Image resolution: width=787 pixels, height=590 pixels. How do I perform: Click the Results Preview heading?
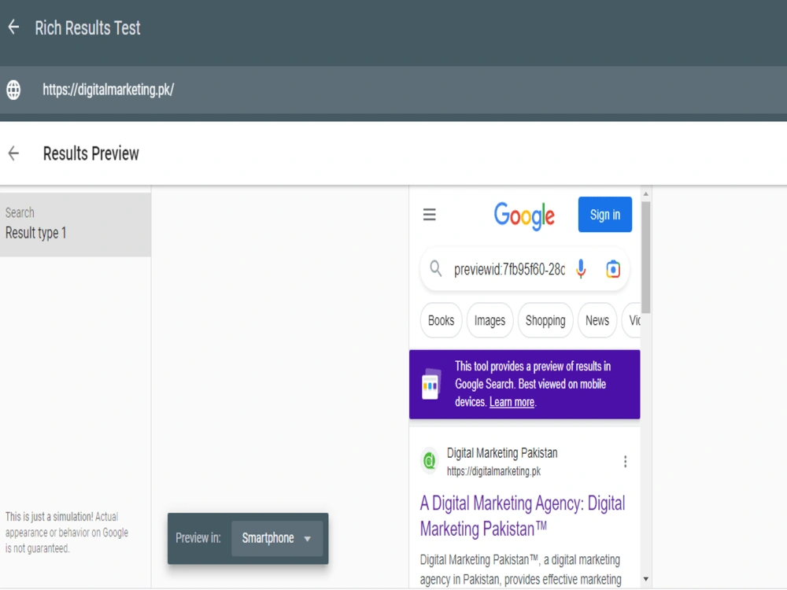point(91,153)
